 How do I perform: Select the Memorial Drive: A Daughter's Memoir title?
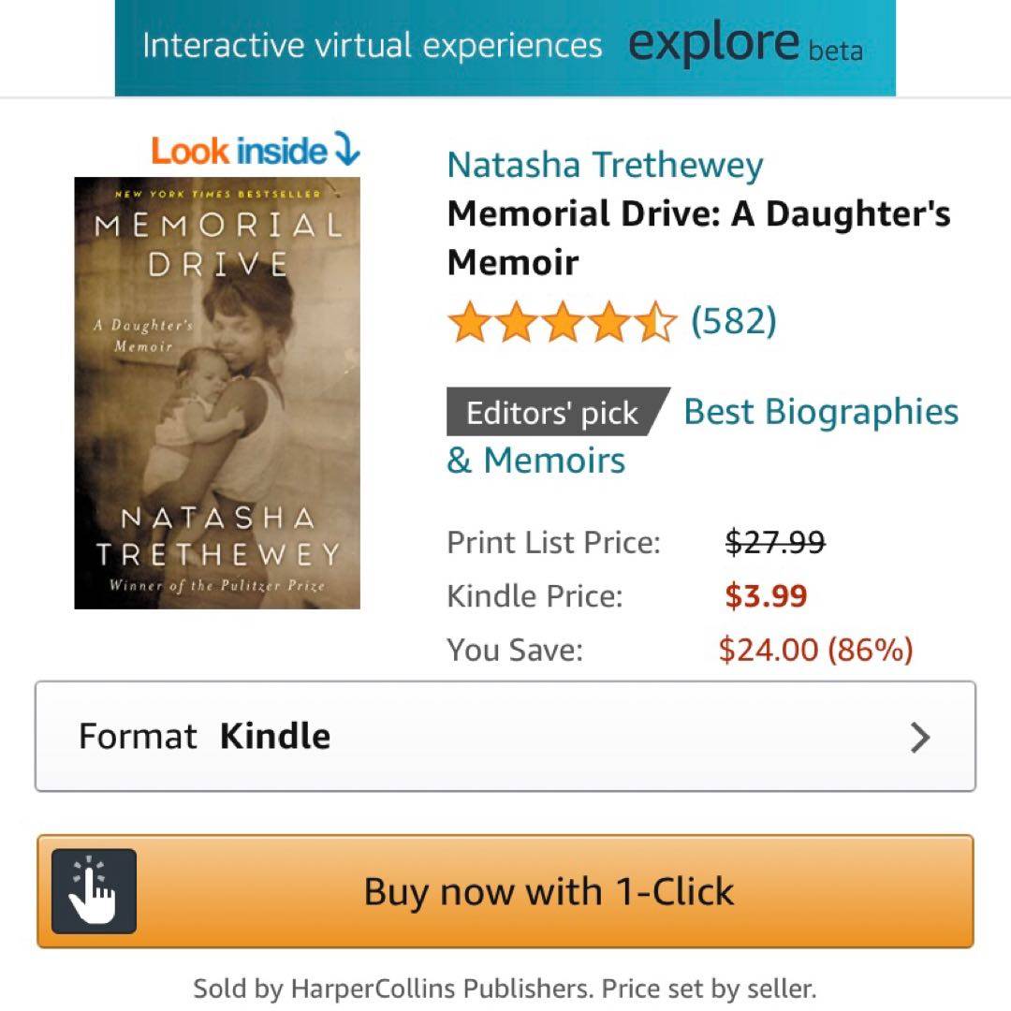point(698,238)
